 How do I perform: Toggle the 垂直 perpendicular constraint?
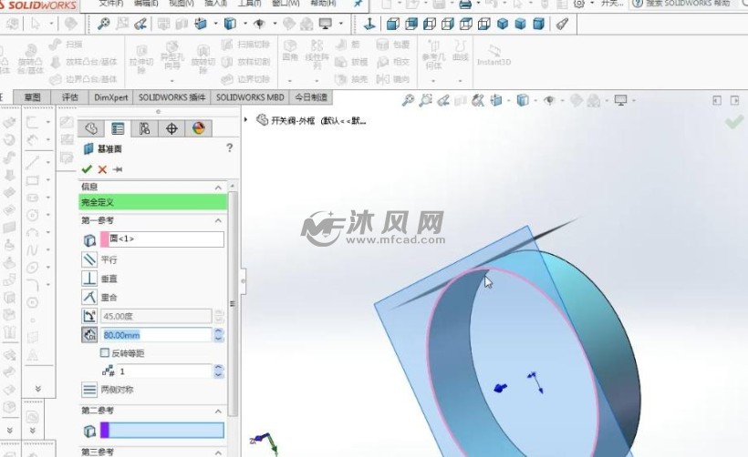click(89, 278)
